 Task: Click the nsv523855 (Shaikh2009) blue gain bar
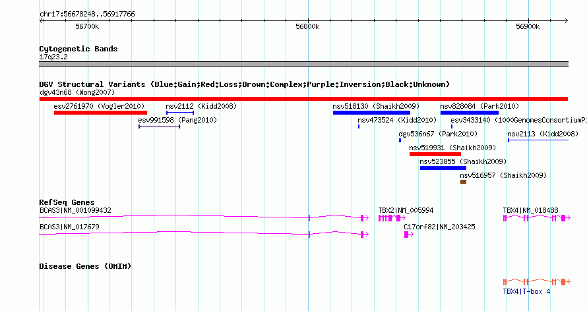pyautogui.click(x=443, y=168)
